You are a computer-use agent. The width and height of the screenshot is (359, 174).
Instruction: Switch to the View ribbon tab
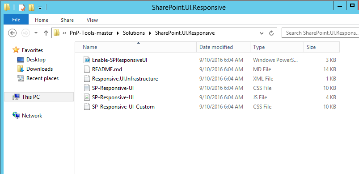92,20
